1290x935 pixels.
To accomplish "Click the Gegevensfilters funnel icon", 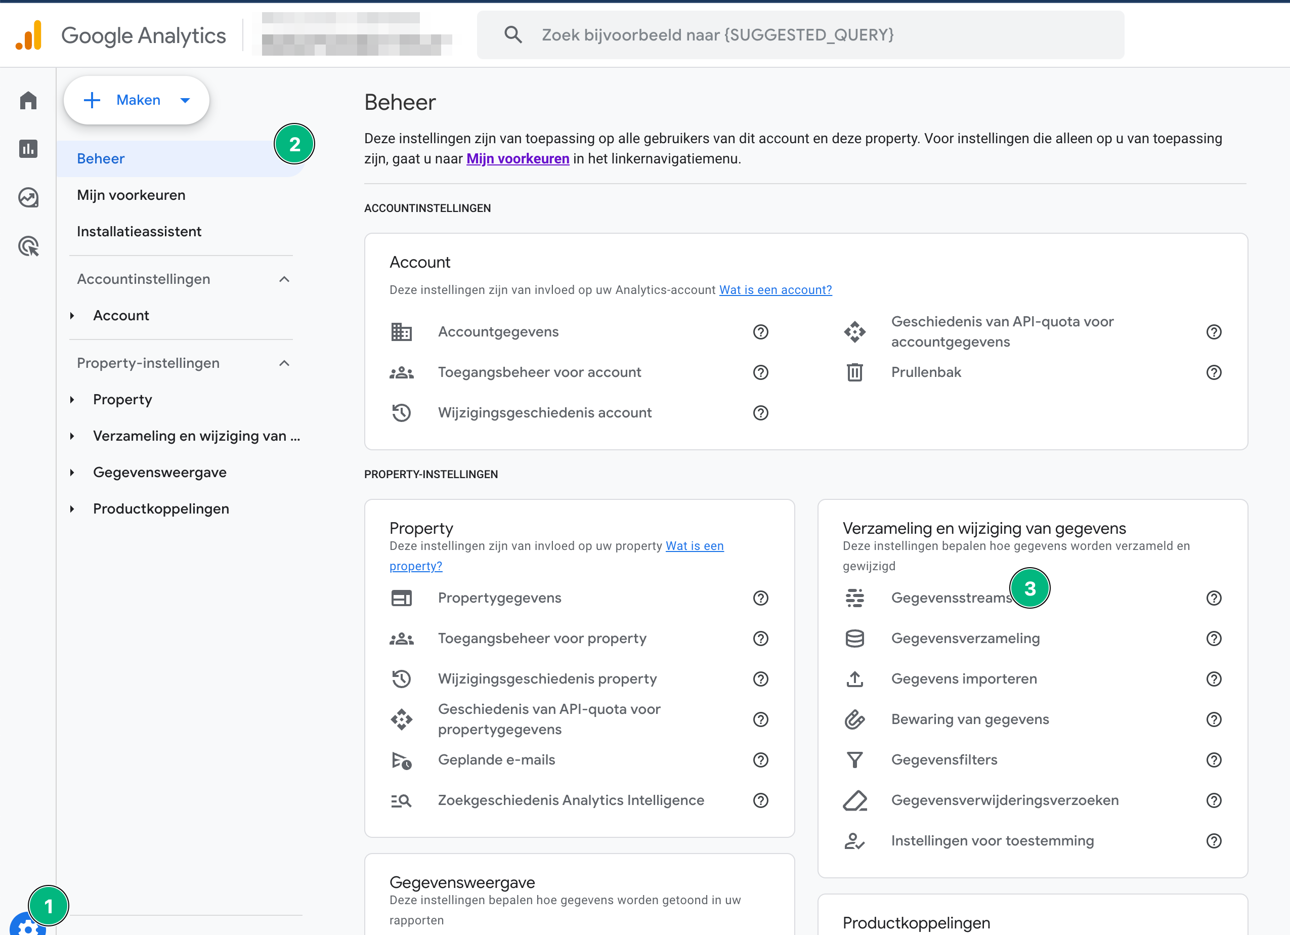I will 854,760.
